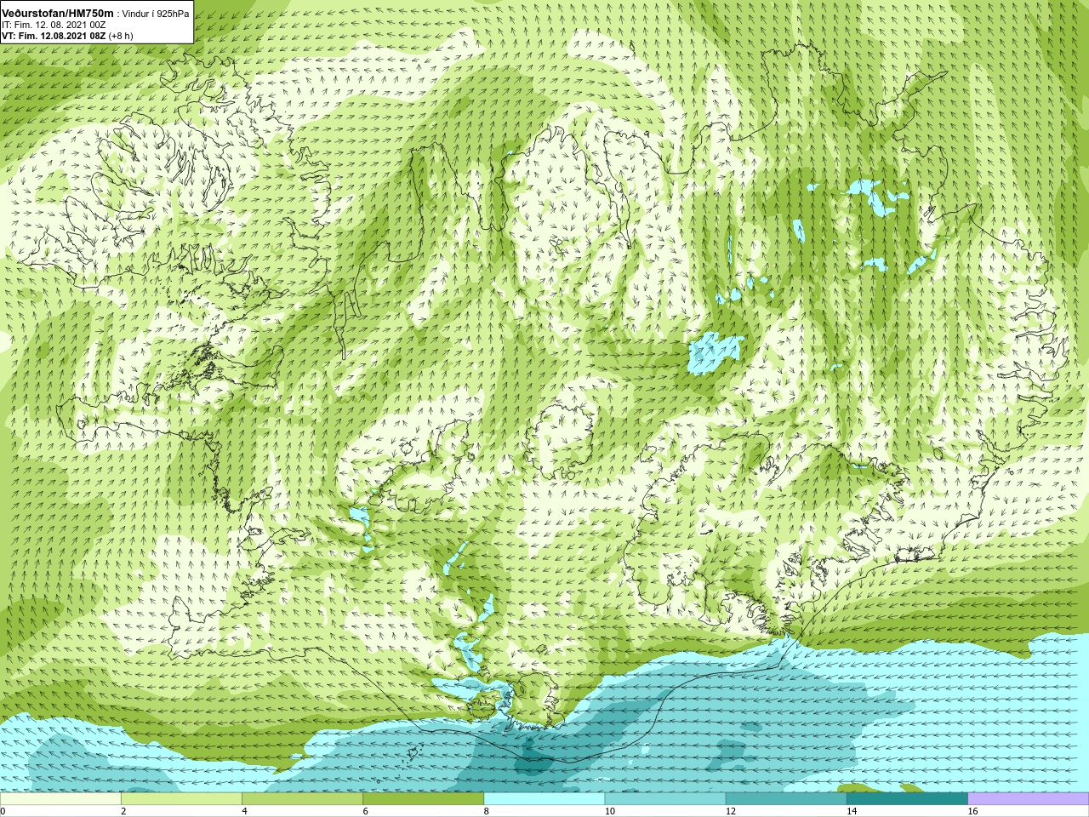Pick the 14–16 dark teal legend swatch
The width and height of the screenshot is (1089, 817).
click(907, 798)
